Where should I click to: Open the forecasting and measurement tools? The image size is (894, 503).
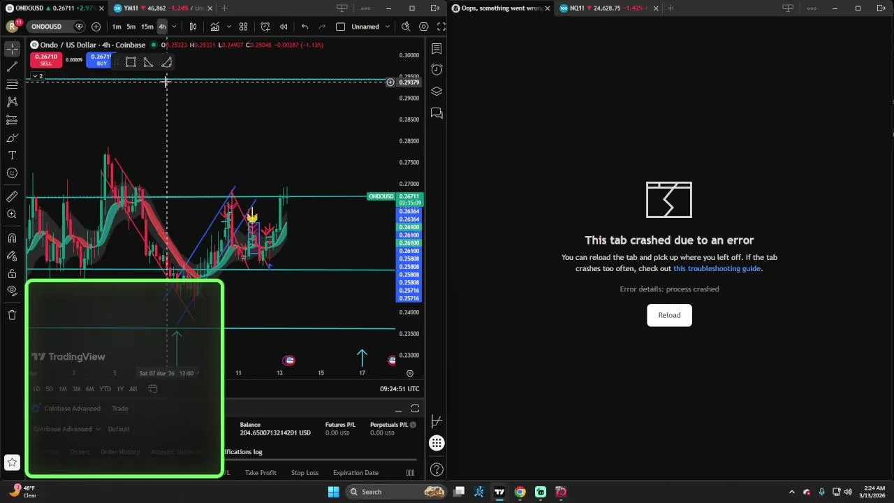tap(12, 120)
